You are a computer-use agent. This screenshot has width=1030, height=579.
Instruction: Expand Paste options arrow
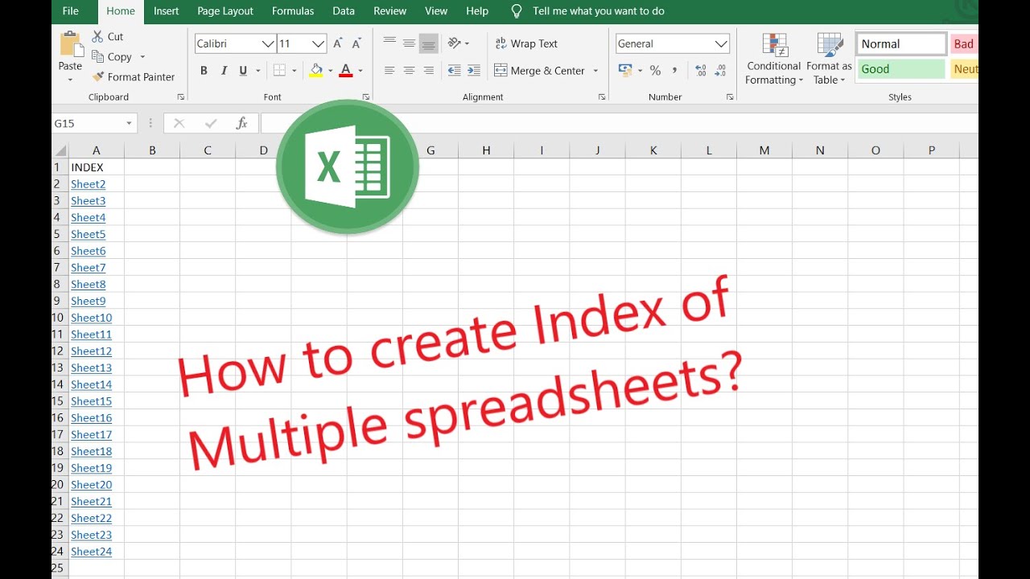click(70, 80)
